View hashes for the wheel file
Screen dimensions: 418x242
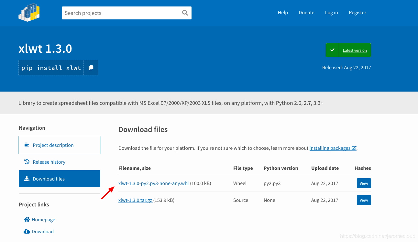pos(364,183)
